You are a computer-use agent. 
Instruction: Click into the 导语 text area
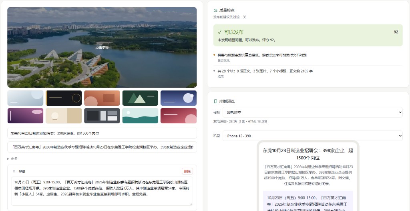tap(102, 191)
